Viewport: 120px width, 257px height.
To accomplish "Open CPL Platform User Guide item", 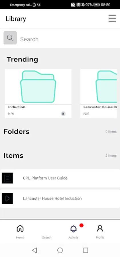I will click(x=60, y=178).
